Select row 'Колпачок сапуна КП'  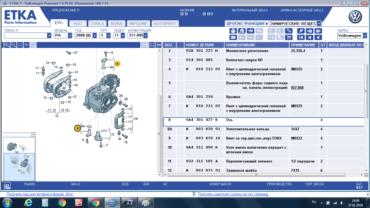(x=263, y=62)
